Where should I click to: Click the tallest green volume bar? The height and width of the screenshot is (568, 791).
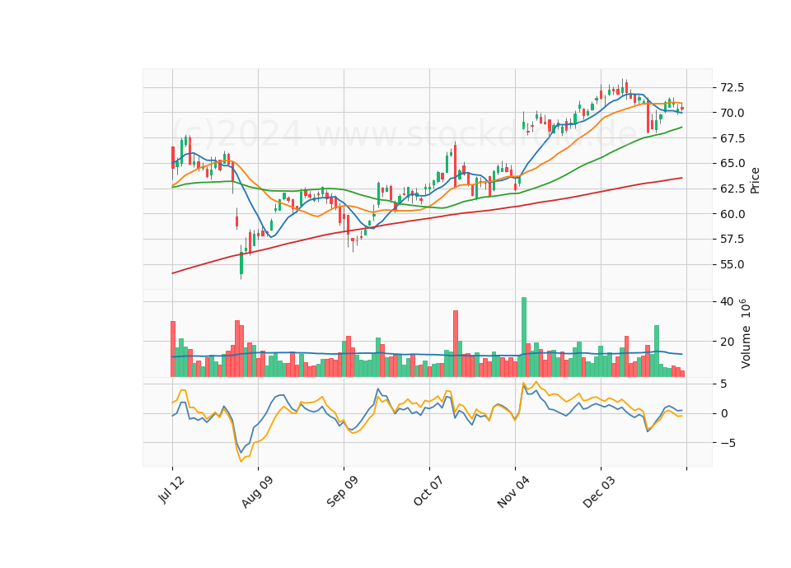tap(524, 337)
